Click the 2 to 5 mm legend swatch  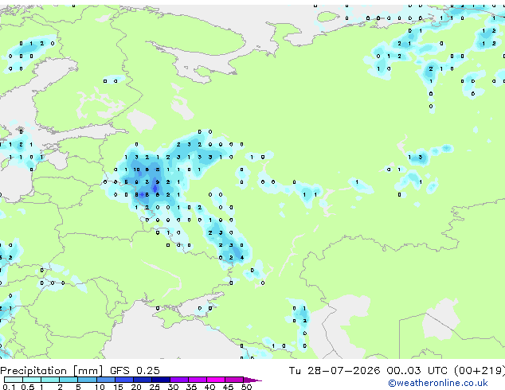pos(69,380)
